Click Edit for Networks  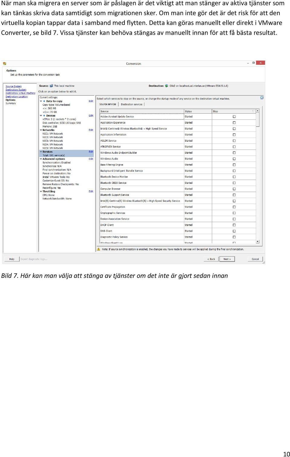[91, 130]
